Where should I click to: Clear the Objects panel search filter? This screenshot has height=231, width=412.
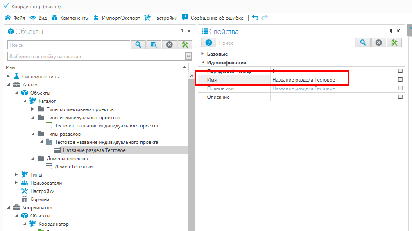point(170,45)
